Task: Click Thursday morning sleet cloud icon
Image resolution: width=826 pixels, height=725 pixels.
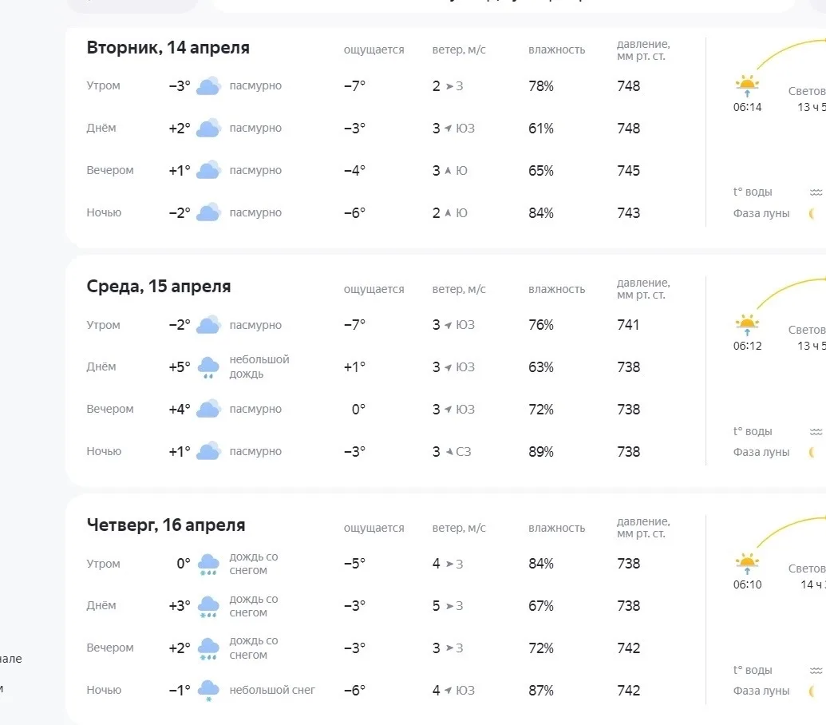Action: click(208, 564)
